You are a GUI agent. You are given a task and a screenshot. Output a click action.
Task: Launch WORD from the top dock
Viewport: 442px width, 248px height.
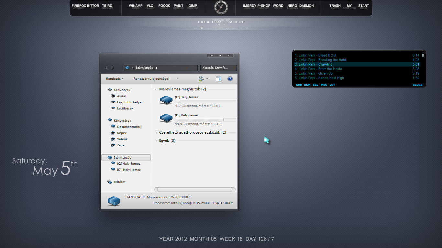click(x=278, y=6)
